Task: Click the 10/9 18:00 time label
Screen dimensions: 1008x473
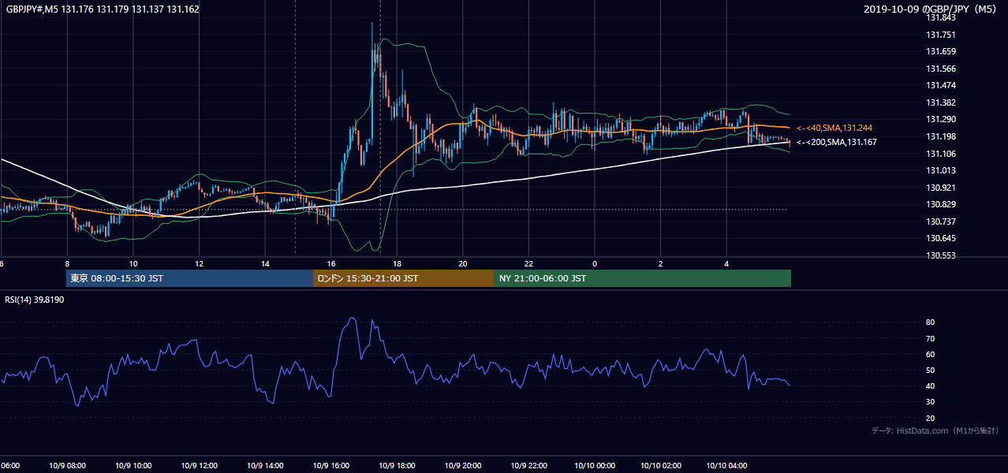Action: pyautogui.click(x=397, y=465)
